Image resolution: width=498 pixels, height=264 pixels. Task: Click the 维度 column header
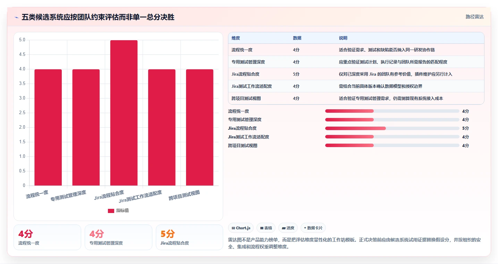coord(236,38)
